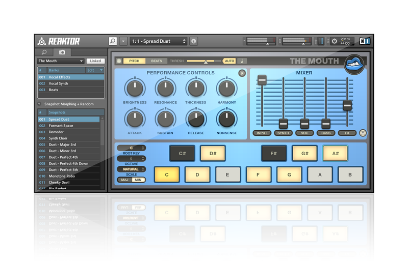Click the BASS mixer button
The width and height of the screenshot is (408, 261).
[x=326, y=133]
